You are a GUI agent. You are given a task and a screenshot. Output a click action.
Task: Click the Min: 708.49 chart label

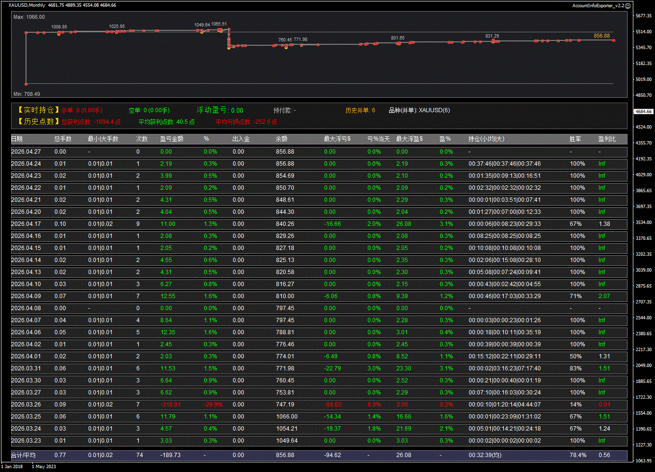click(x=26, y=94)
